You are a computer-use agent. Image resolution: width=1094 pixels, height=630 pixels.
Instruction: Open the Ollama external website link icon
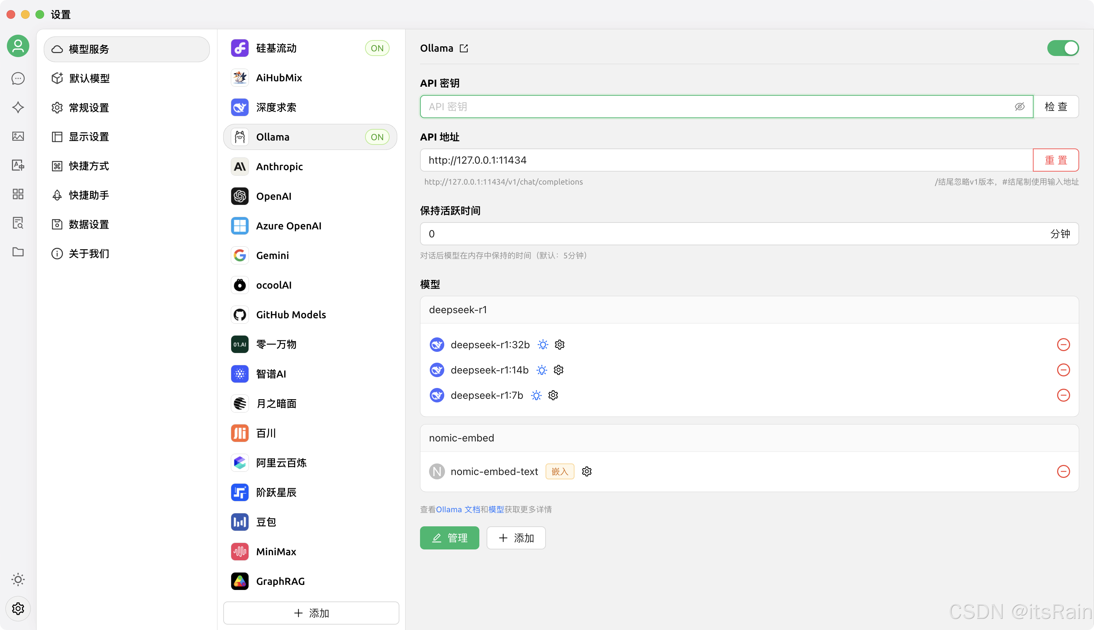tap(463, 48)
